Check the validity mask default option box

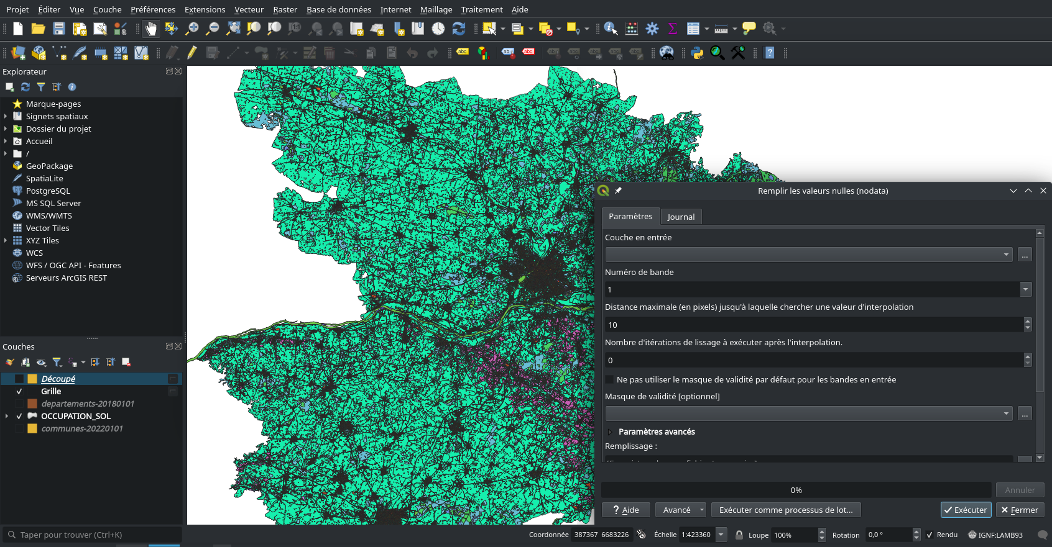click(609, 379)
